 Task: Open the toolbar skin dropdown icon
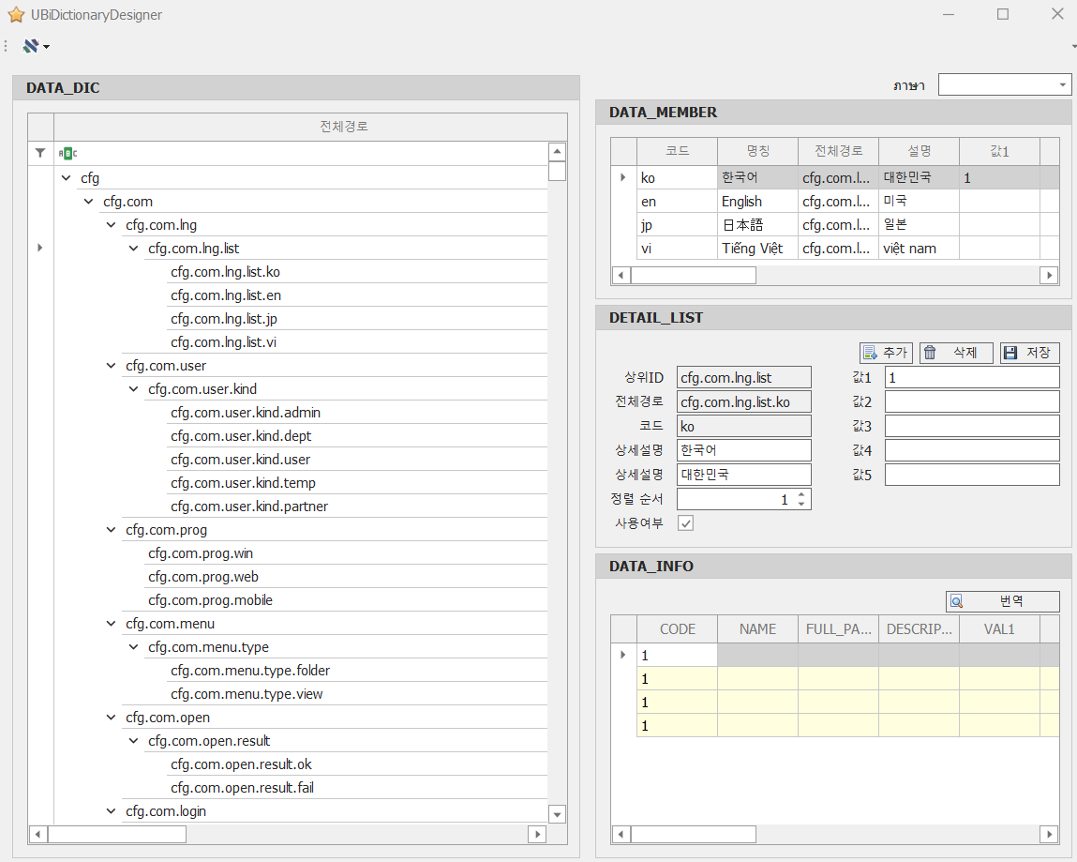pos(36,46)
